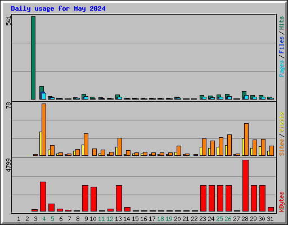Click day label 6 on the x-axis
288x225 pixels.
[x=61, y=219]
